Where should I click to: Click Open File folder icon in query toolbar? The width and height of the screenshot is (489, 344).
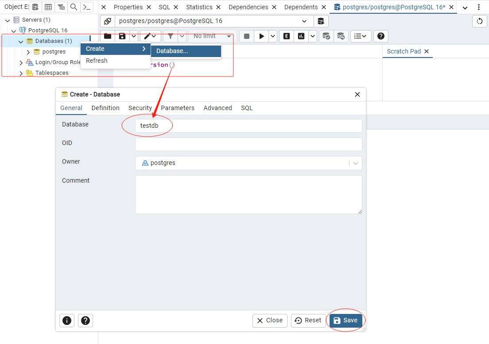(x=108, y=36)
